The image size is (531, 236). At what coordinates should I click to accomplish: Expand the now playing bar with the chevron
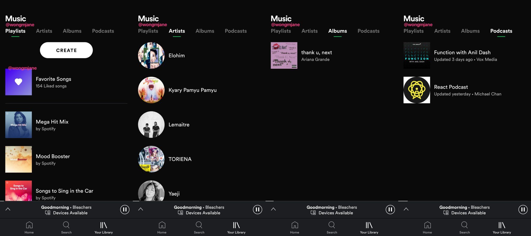click(8, 209)
